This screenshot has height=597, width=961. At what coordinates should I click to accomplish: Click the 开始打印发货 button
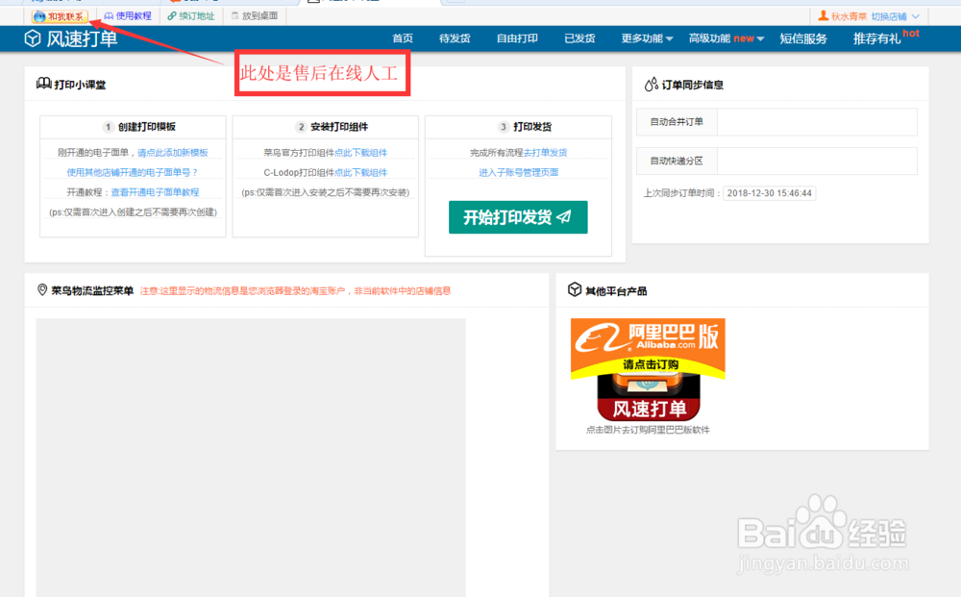tap(518, 217)
